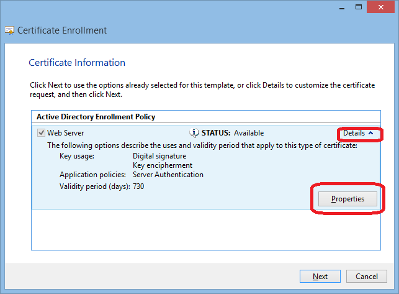The width and height of the screenshot is (399, 294).
Task: Toggle the Web Server checkbox
Action: (x=41, y=132)
